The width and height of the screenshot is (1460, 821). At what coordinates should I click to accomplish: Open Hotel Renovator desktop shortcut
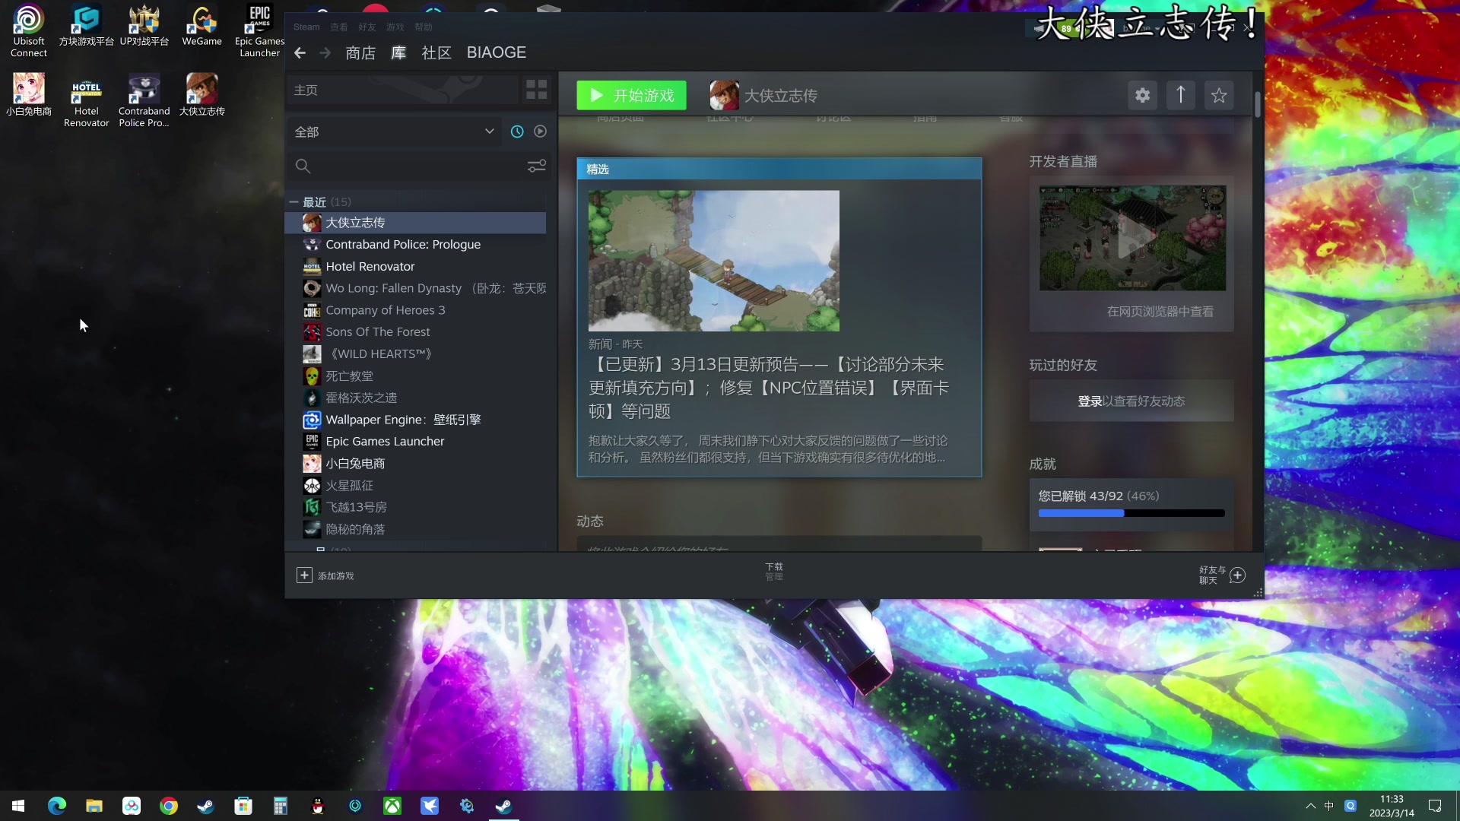pyautogui.click(x=87, y=100)
